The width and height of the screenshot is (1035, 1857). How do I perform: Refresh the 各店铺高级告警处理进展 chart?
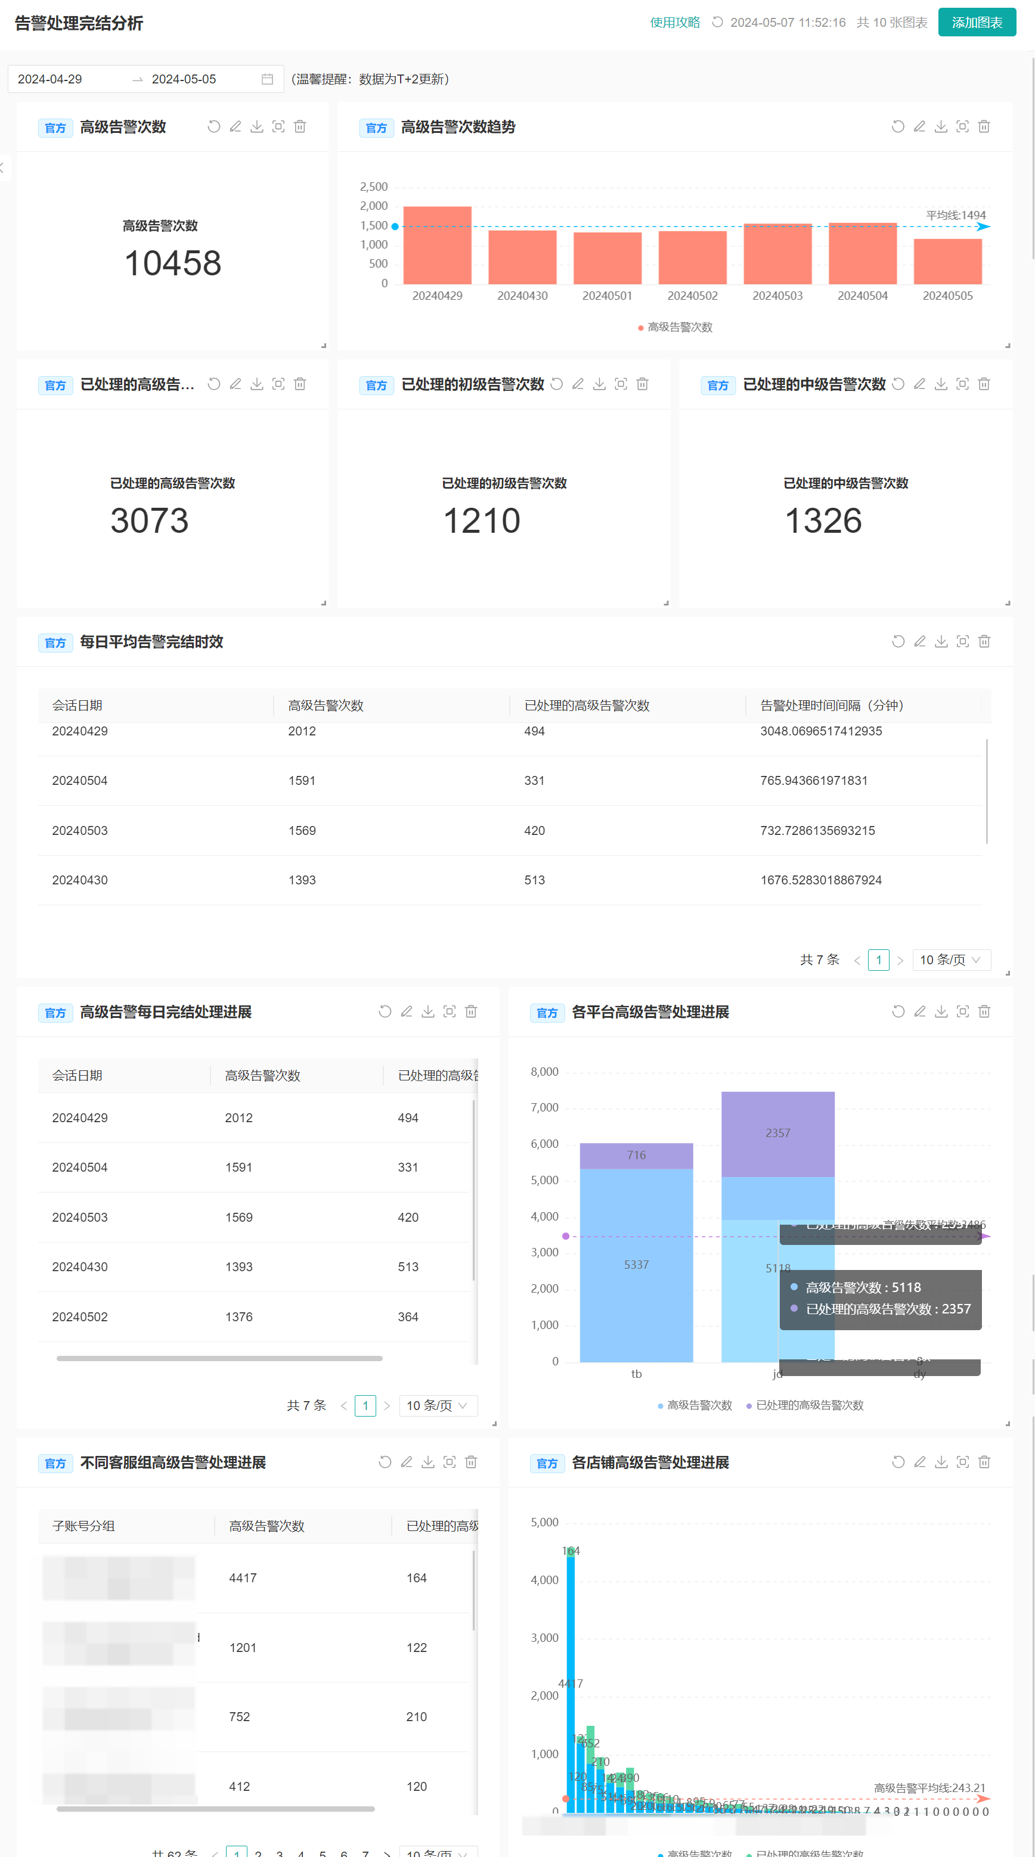pos(898,1462)
